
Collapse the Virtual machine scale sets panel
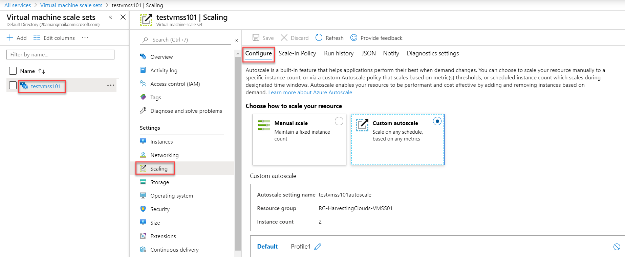[x=110, y=17]
